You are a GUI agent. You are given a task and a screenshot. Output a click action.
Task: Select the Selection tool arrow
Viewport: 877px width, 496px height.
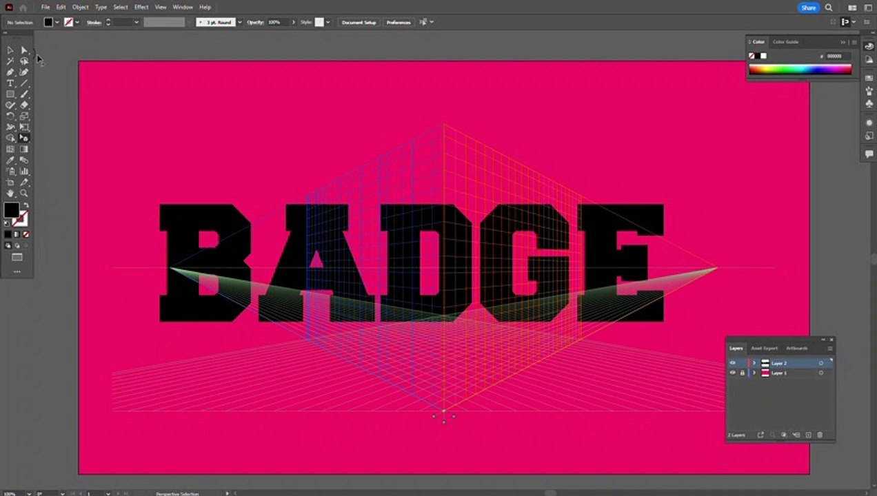click(10, 50)
